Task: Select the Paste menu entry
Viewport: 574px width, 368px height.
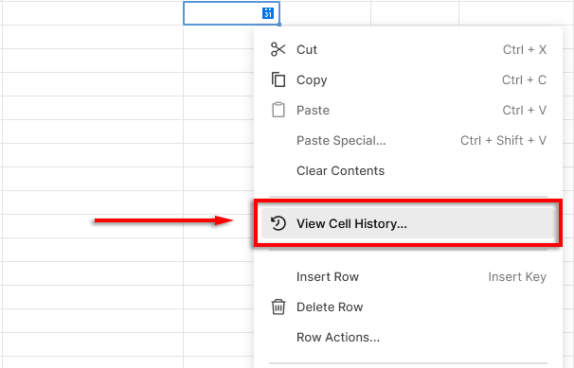Action: pyautogui.click(x=408, y=110)
